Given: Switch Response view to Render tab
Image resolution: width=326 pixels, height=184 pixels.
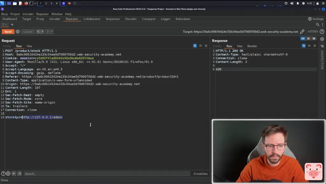Looking at the screenshot, I should [252, 46].
